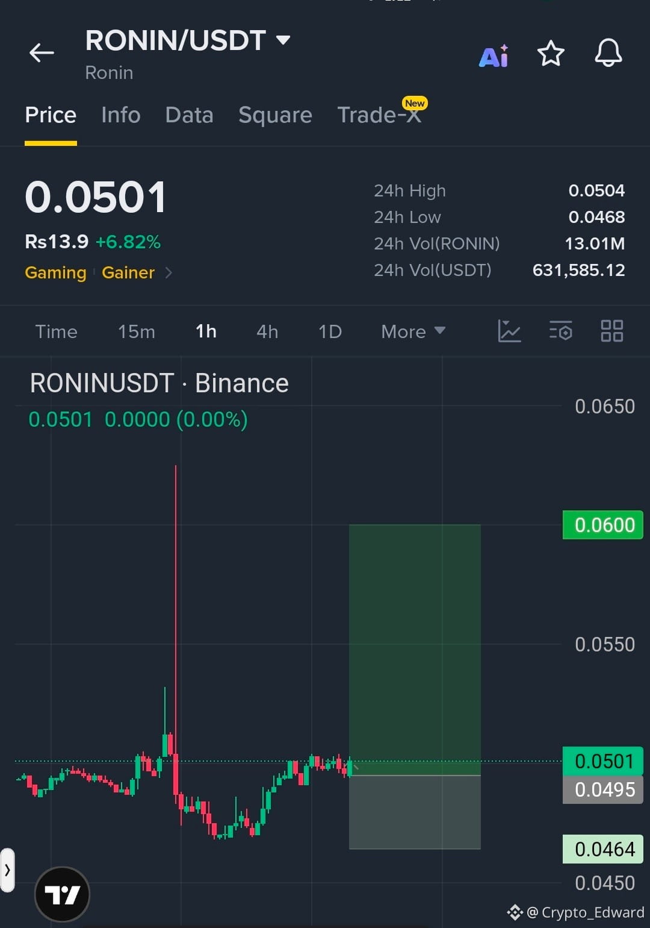Viewport: 650px width, 928px height.
Task: Switch to the Square tab
Action: click(275, 115)
